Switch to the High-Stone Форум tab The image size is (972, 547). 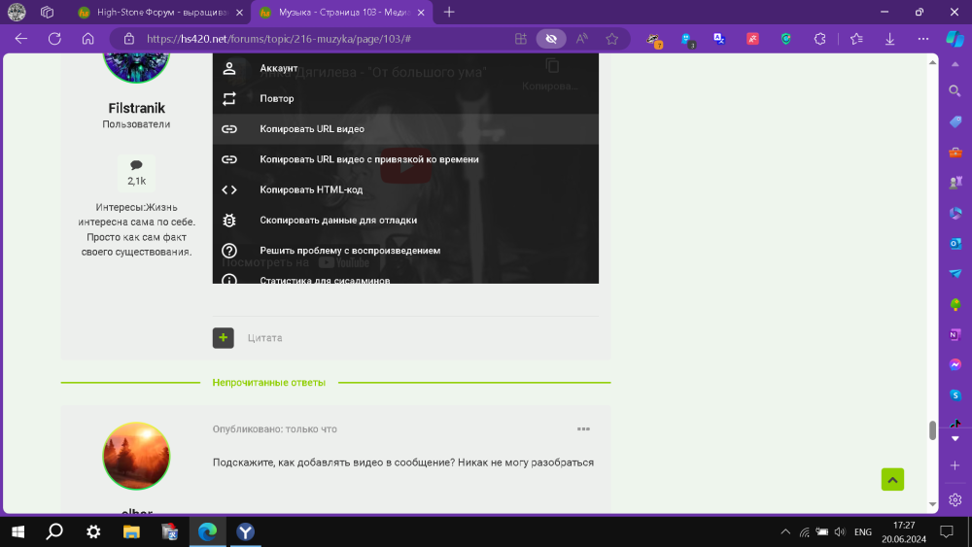coord(161,13)
